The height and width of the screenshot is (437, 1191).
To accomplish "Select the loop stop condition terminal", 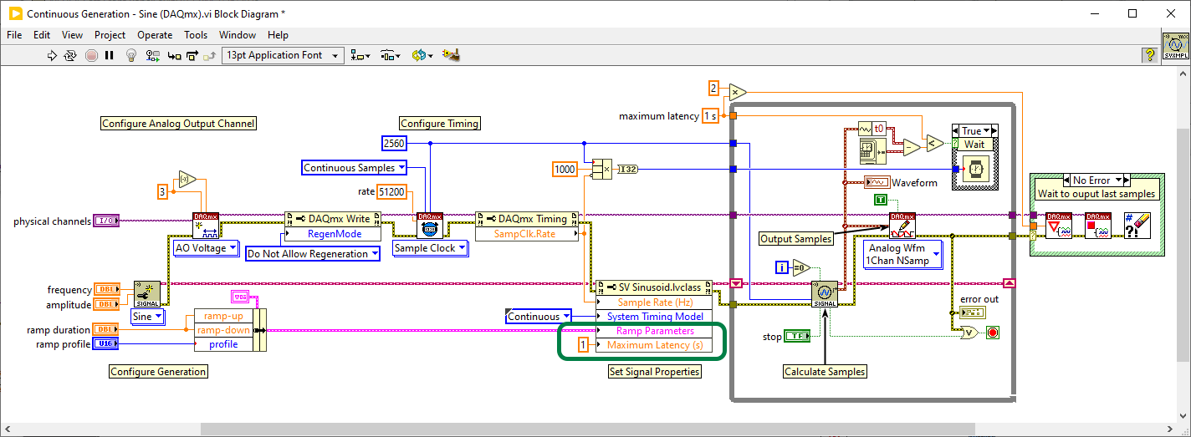I will tap(993, 333).
